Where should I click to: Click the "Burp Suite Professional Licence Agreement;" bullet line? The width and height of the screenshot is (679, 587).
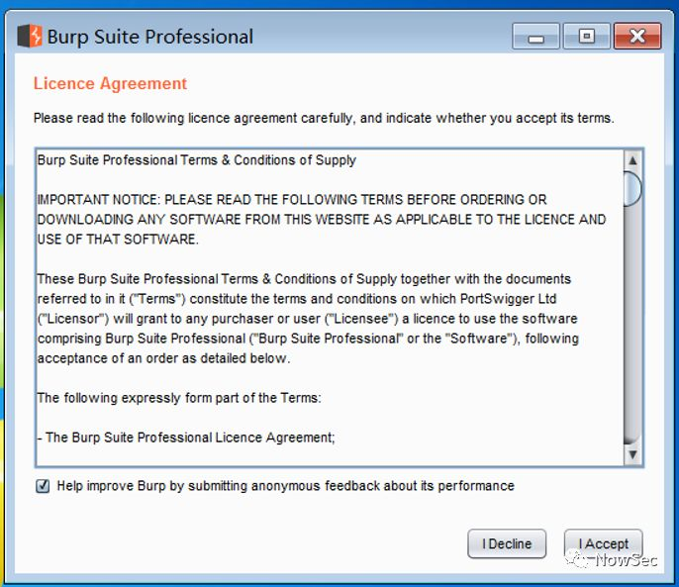click(x=186, y=437)
